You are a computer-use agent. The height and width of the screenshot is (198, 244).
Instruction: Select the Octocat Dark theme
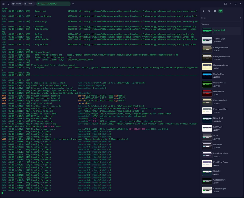(x=221, y=181)
